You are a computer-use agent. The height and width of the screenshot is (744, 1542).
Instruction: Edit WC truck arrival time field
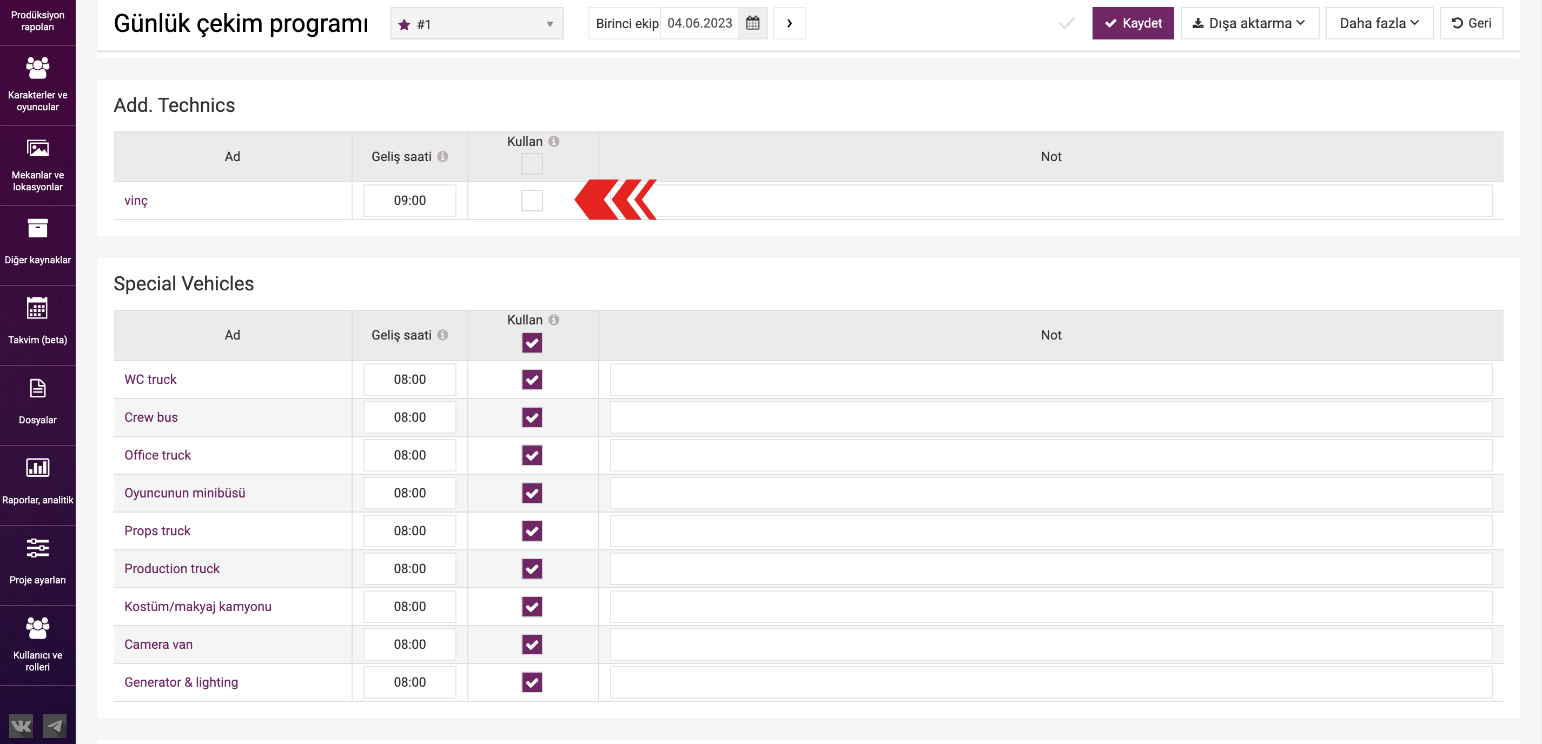(409, 380)
